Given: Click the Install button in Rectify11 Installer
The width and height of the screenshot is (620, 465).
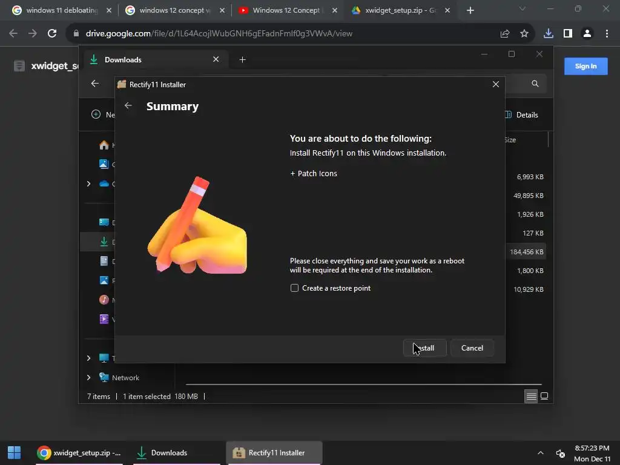Looking at the screenshot, I should 424,348.
